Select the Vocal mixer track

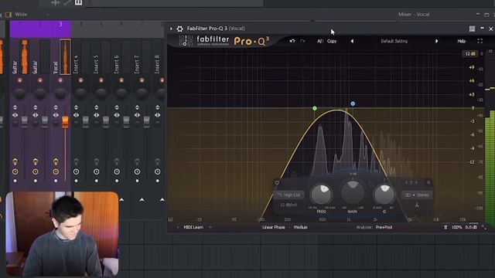click(x=60, y=57)
